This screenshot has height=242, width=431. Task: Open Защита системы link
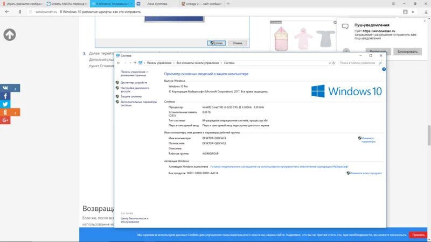tap(131, 97)
